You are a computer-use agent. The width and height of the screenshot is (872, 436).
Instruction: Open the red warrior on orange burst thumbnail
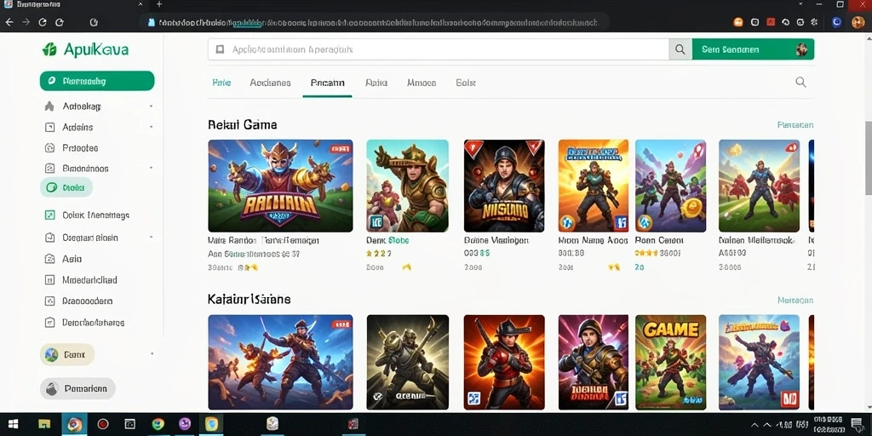504,362
